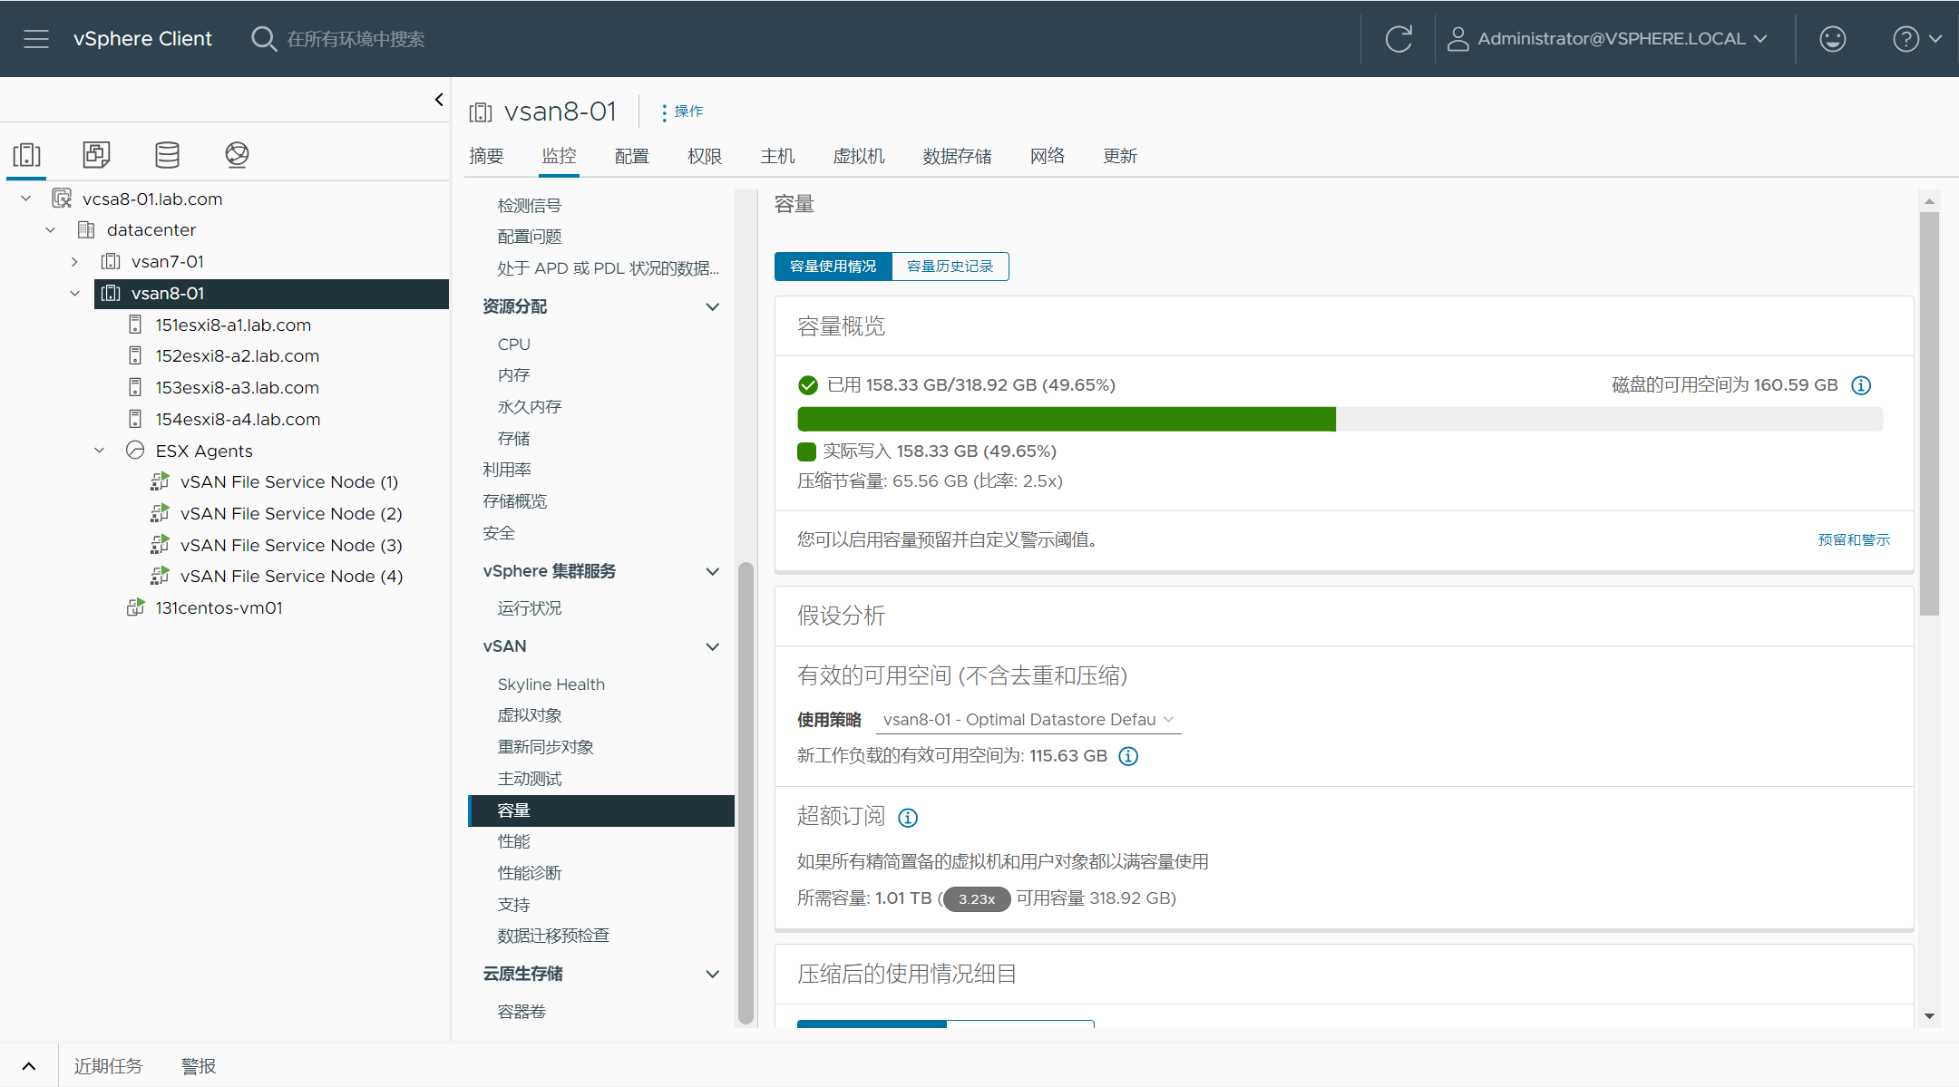The height and width of the screenshot is (1087, 1959).
Task: Open Skyline Health under vSAN
Action: 551,684
